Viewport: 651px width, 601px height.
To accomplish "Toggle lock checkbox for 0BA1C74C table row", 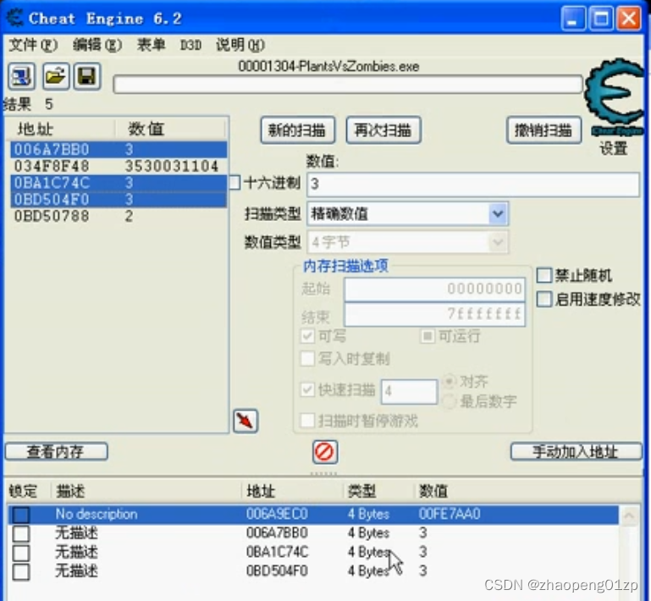I will (x=21, y=553).
